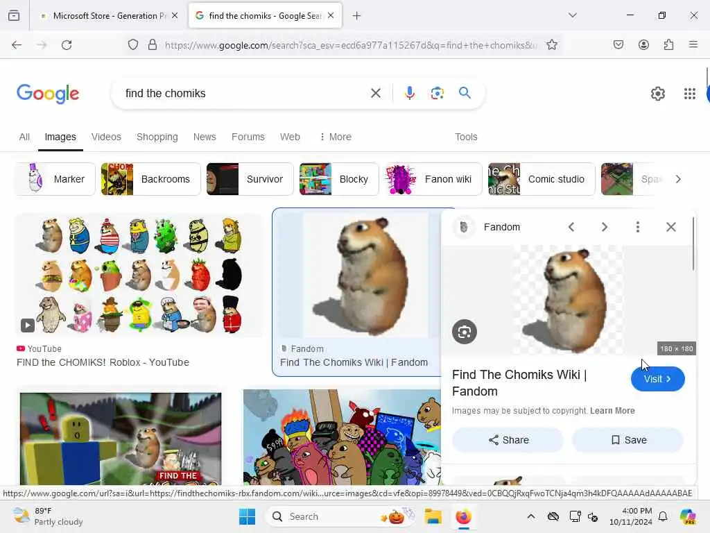
Task: Click the preview panel scrollbar
Action: point(693,245)
